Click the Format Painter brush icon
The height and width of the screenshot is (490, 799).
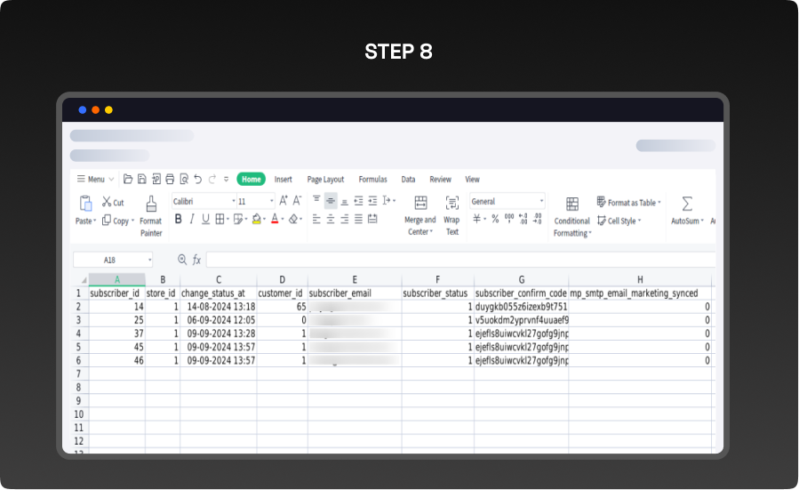pos(151,204)
